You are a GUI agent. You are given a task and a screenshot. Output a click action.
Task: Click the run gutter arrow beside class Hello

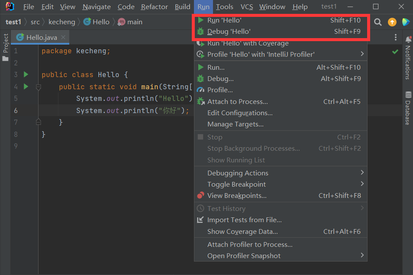click(26, 74)
